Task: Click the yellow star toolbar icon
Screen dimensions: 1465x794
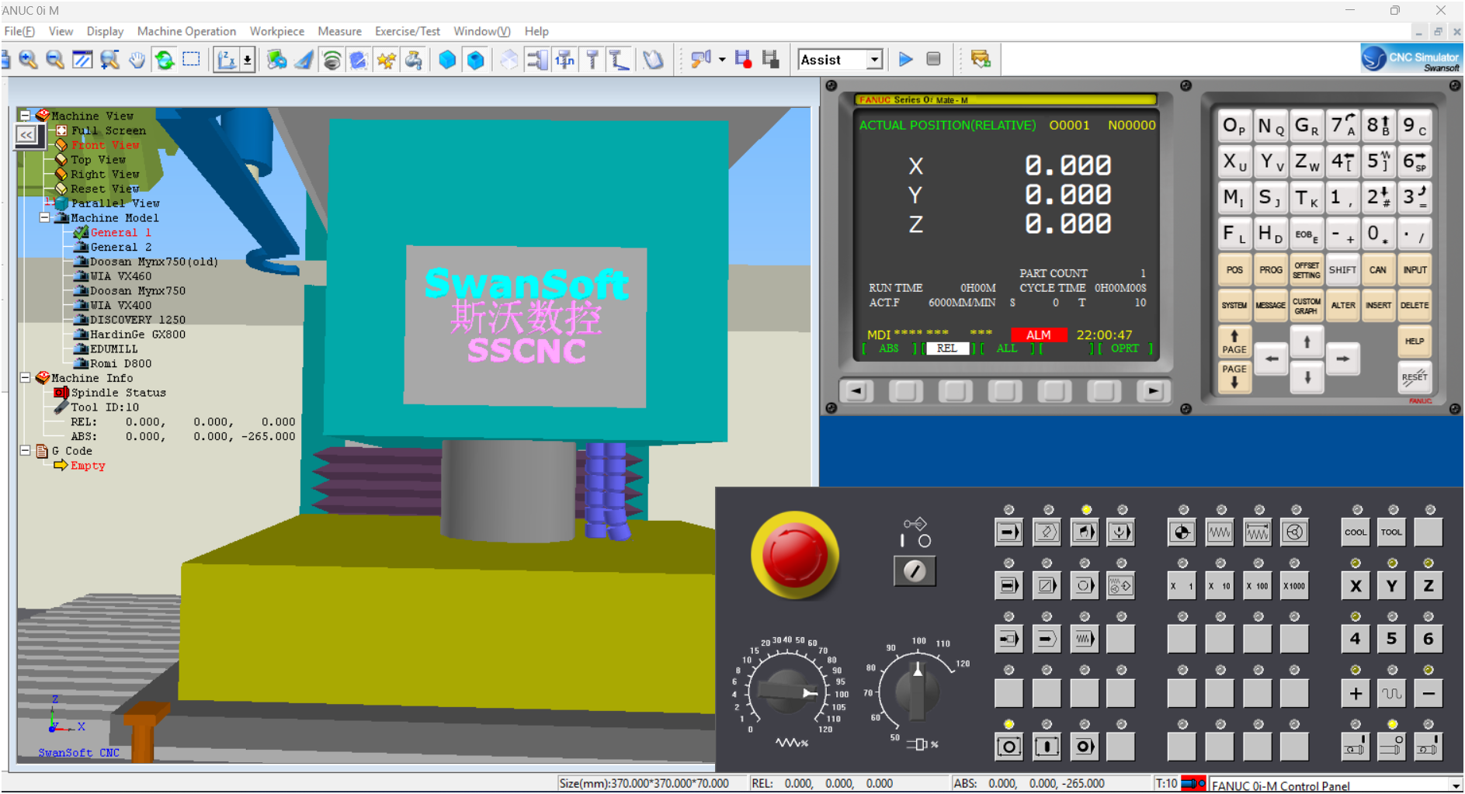Action: 386,60
